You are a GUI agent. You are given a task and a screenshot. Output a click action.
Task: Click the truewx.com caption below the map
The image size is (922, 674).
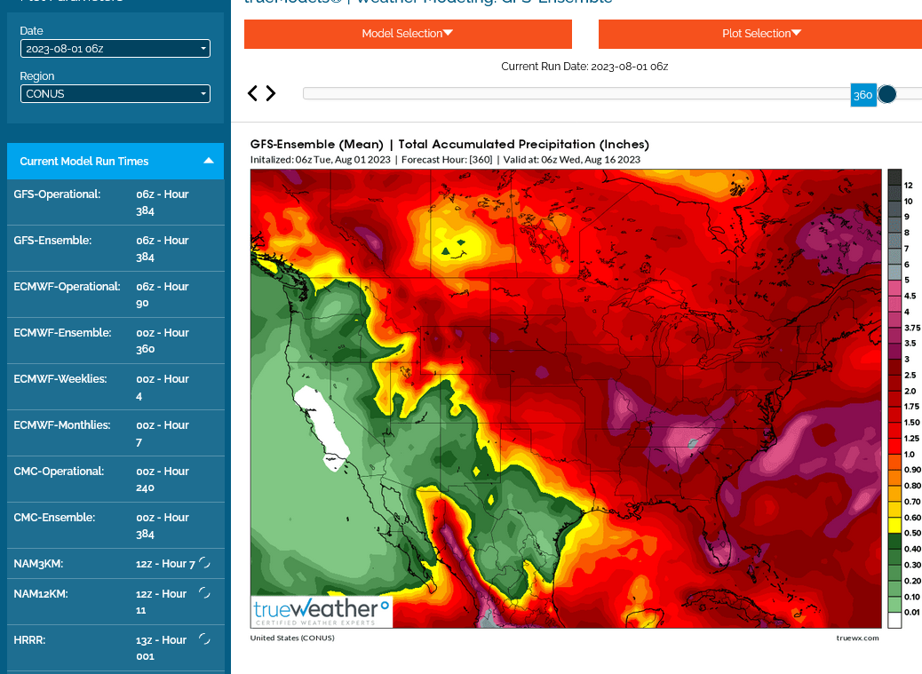tap(857, 638)
